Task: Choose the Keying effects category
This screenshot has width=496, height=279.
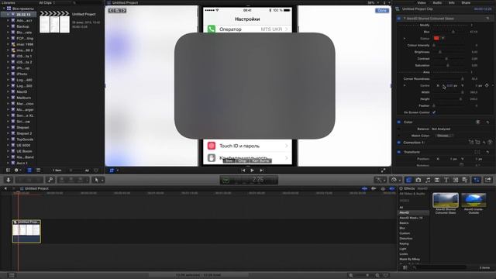Action: [x=405, y=243]
